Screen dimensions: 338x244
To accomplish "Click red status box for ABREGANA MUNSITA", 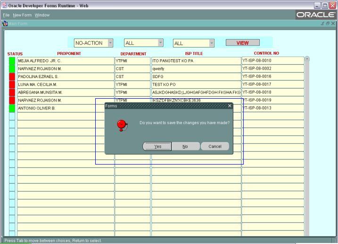I will click(12, 93).
